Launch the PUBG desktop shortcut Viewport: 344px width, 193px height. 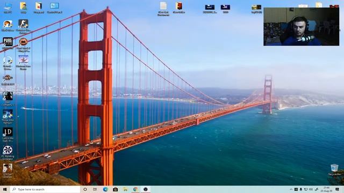click(x=8, y=43)
